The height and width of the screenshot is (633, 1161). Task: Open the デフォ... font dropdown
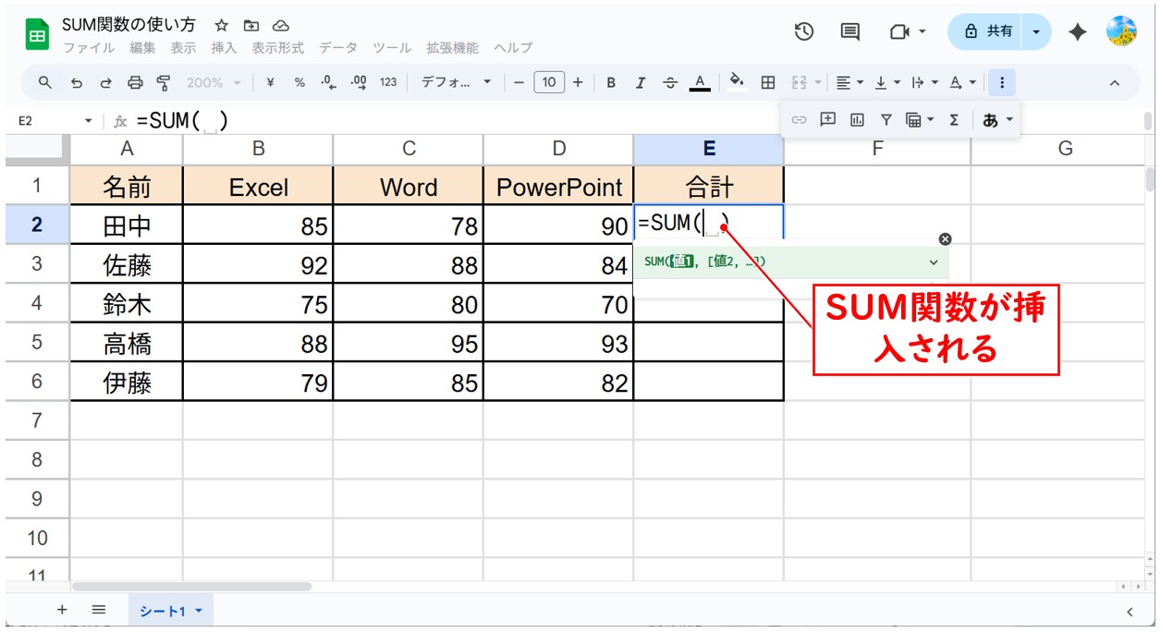[x=456, y=82]
